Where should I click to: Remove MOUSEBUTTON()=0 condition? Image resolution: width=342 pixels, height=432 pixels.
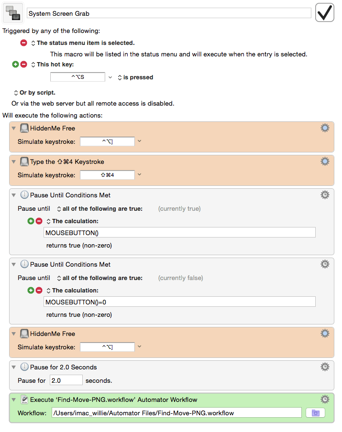click(x=39, y=290)
